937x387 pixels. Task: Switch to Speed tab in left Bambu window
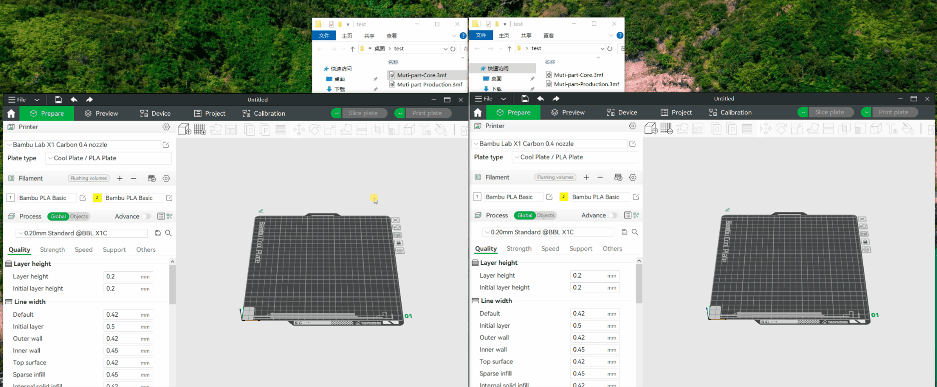83,250
